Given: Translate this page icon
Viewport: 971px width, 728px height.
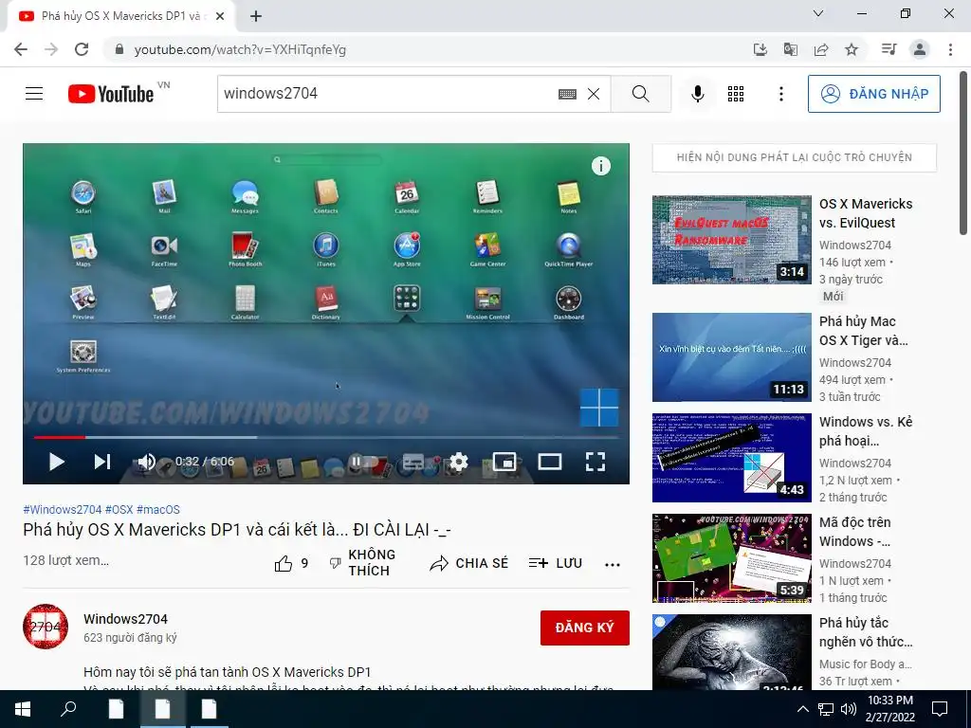Looking at the screenshot, I should [x=790, y=49].
